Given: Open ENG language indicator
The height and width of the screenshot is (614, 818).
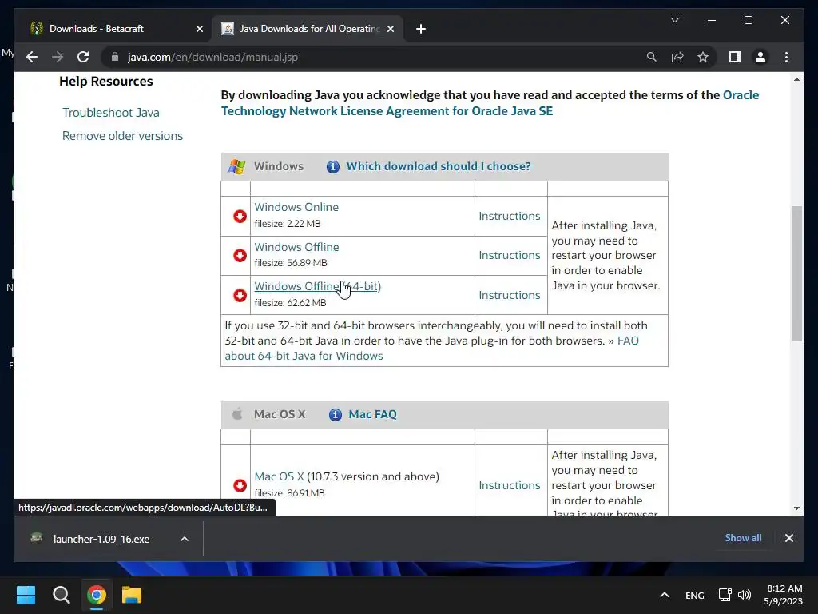Looking at the screenshot, I should pos(695,595).
